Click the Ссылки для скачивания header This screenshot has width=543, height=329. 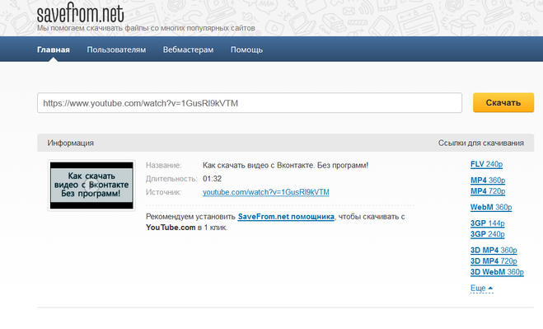coord(481,143)
